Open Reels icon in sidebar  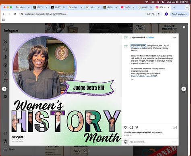click(x=5, y=65)
